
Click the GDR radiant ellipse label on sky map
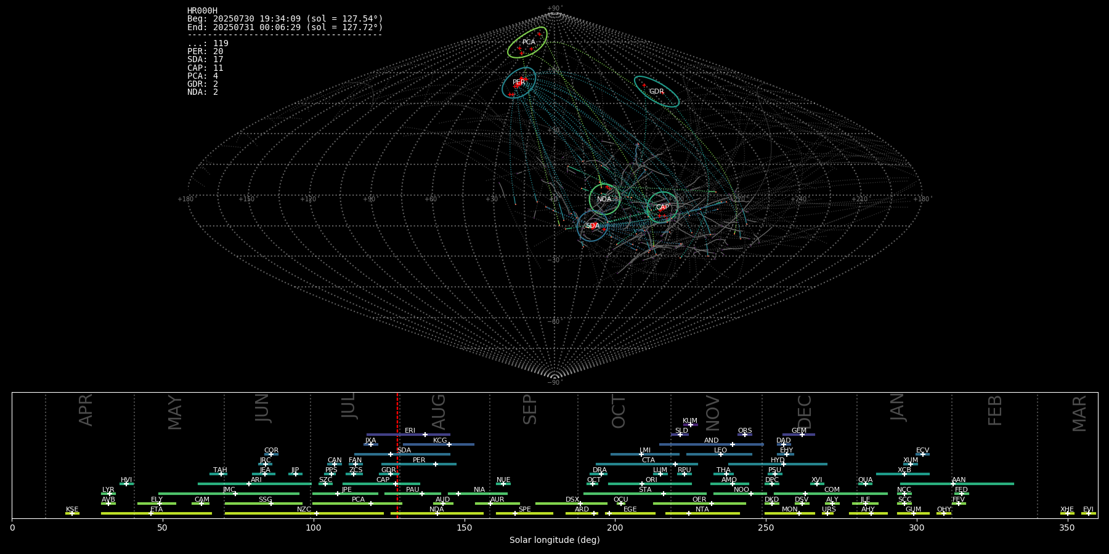point(657,92)
